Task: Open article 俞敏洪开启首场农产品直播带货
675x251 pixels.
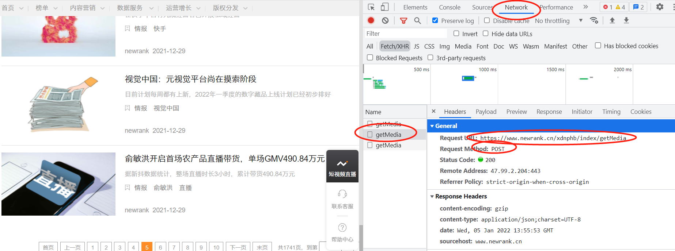Action: tap(224, 159)
